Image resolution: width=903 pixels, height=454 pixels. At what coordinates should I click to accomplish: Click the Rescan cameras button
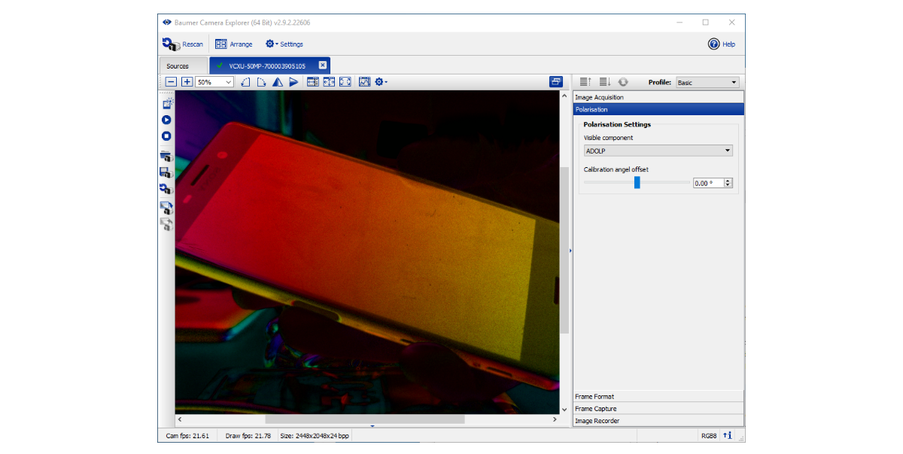pyautogui.click(x=183, y=44)
